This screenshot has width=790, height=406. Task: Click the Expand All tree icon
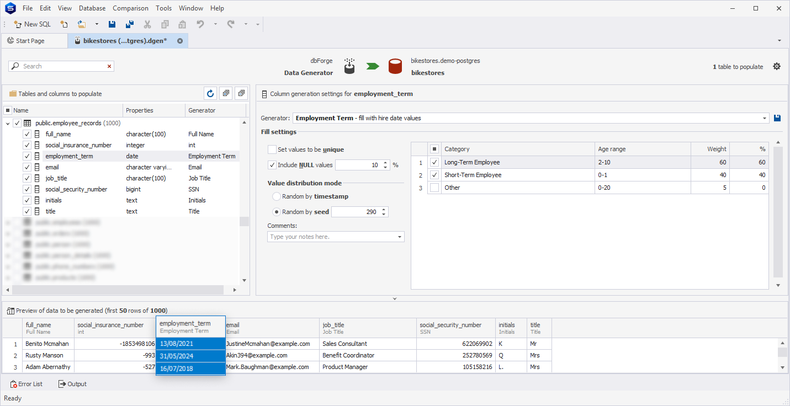pos(225,94)
